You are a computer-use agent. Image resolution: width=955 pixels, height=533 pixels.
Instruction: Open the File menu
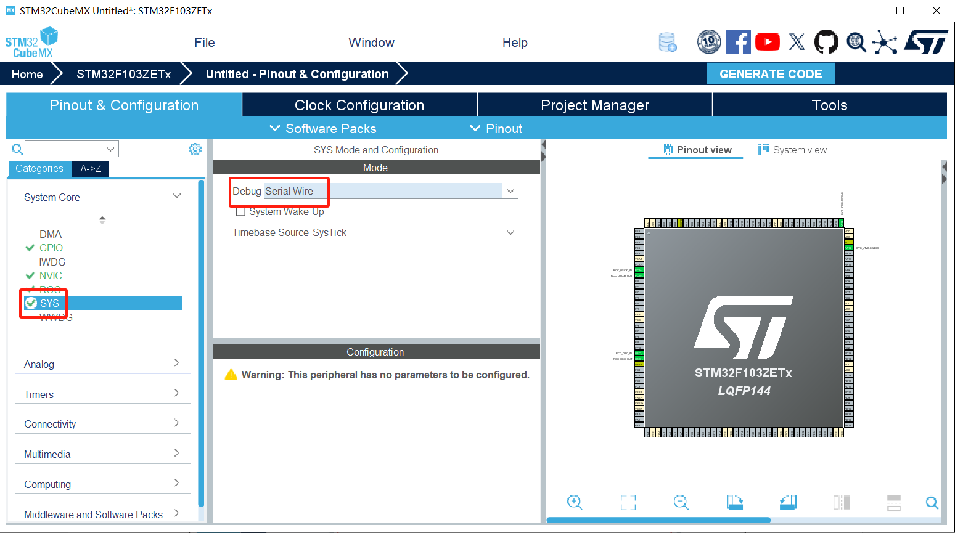tap(205, 43)
